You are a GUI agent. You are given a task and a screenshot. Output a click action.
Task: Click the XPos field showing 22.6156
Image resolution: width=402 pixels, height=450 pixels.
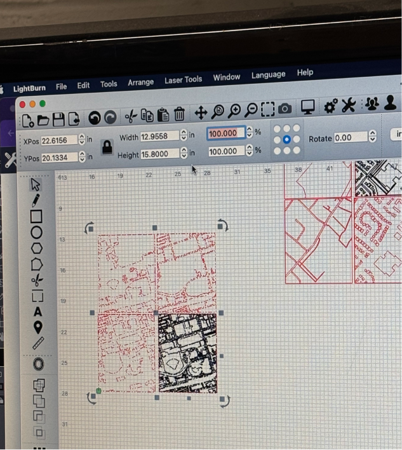pyautogui.click(x=59, y=140)
